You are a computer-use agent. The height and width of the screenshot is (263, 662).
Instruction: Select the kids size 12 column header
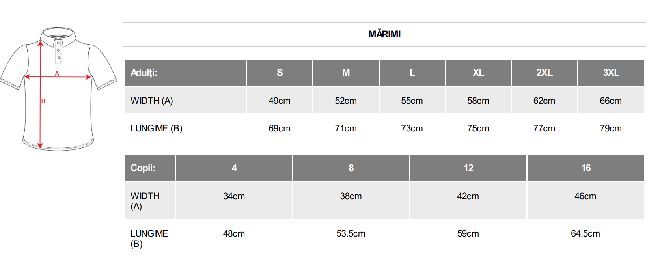click(x=468, y=168)
